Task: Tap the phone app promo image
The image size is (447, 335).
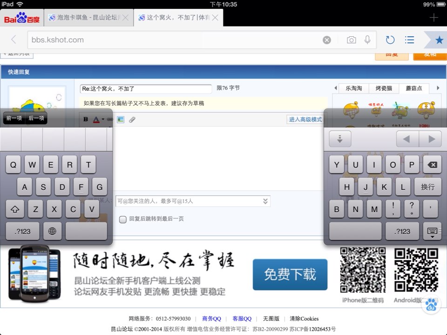Action: coord(35,274)
